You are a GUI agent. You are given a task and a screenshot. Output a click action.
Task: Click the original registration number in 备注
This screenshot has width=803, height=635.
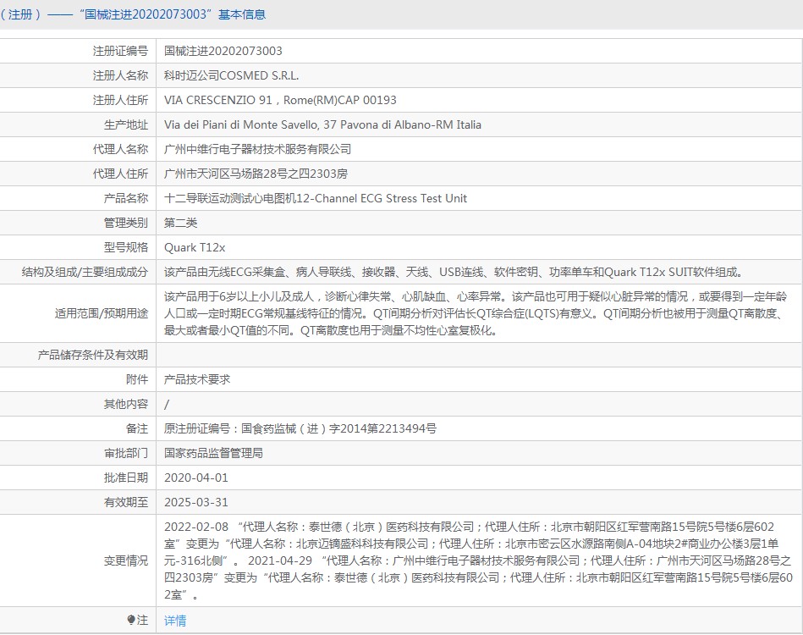click(x=300, y=428)
